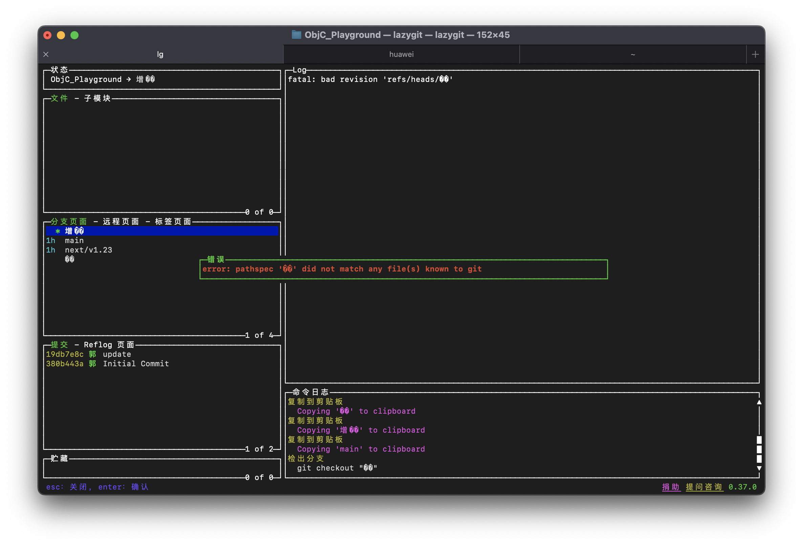Select the main branch row
803x545 pixels.
[162, 241]
